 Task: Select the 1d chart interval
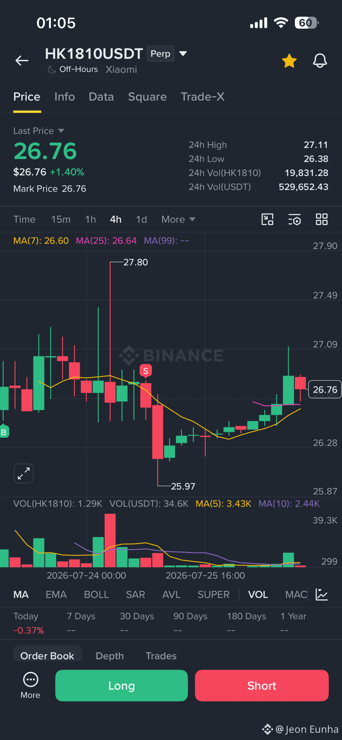coord(141,219)
